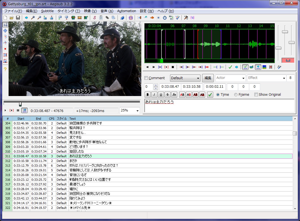Select the rotate subtitle on Z axis tool
Screen dimensions: 300x221
click(5, 36)
